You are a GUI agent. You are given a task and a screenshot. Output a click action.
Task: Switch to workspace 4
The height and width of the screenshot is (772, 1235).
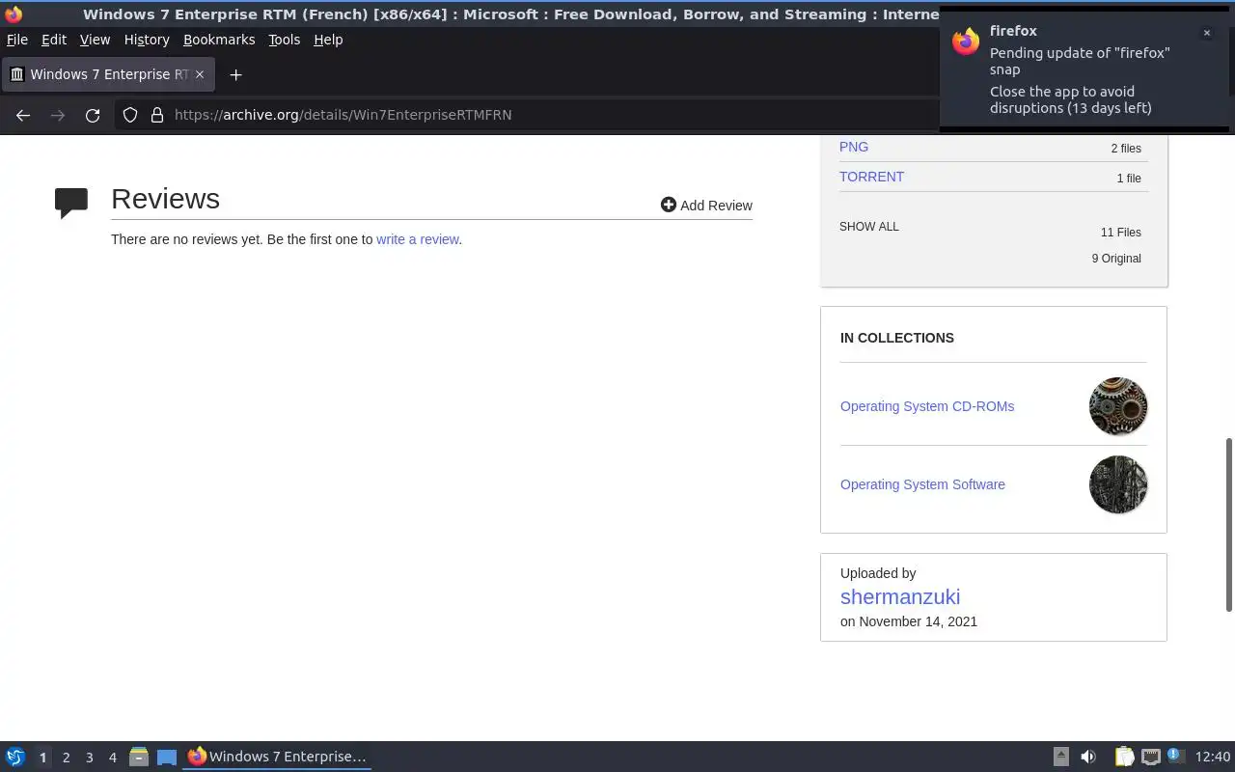(x=113, y=758)
